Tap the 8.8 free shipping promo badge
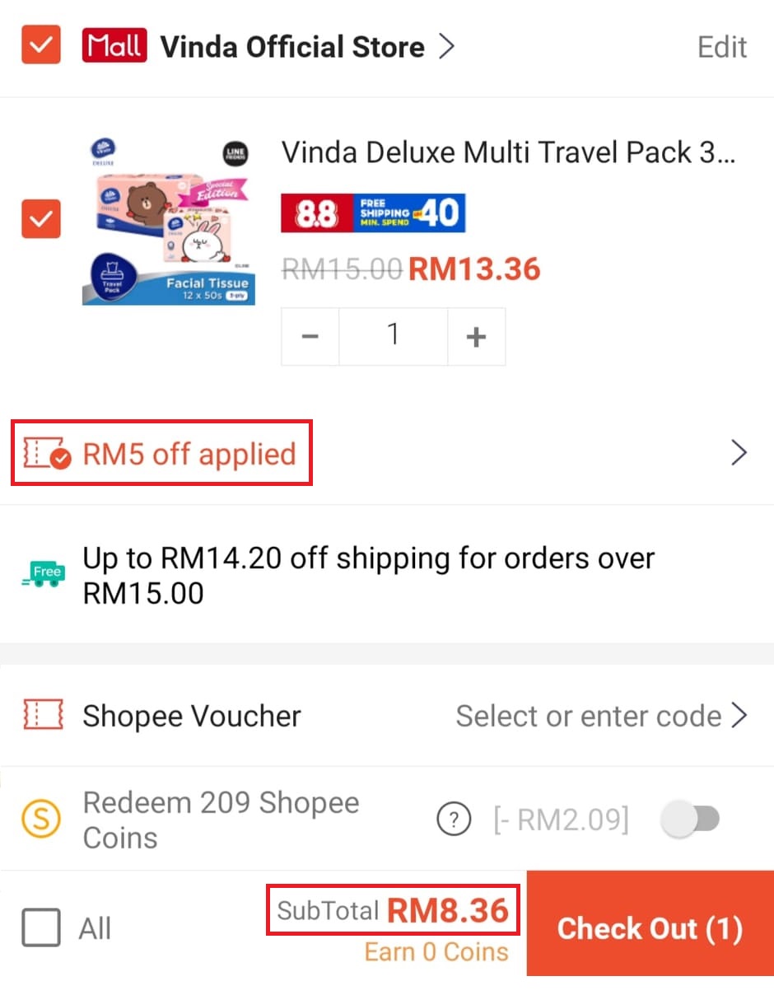The width and height of the screenshot is (774, 995). (373, 213)
